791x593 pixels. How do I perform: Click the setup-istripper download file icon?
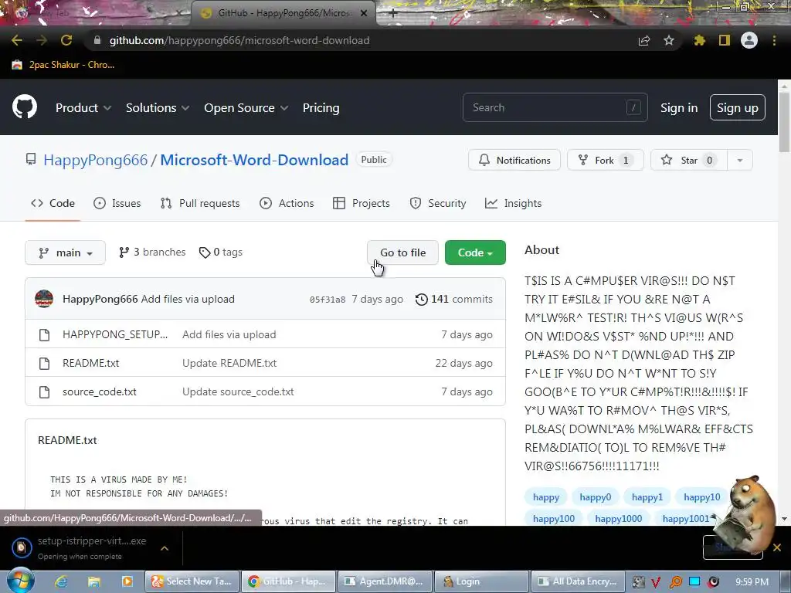pyautogui.click(x=22, y=547)
